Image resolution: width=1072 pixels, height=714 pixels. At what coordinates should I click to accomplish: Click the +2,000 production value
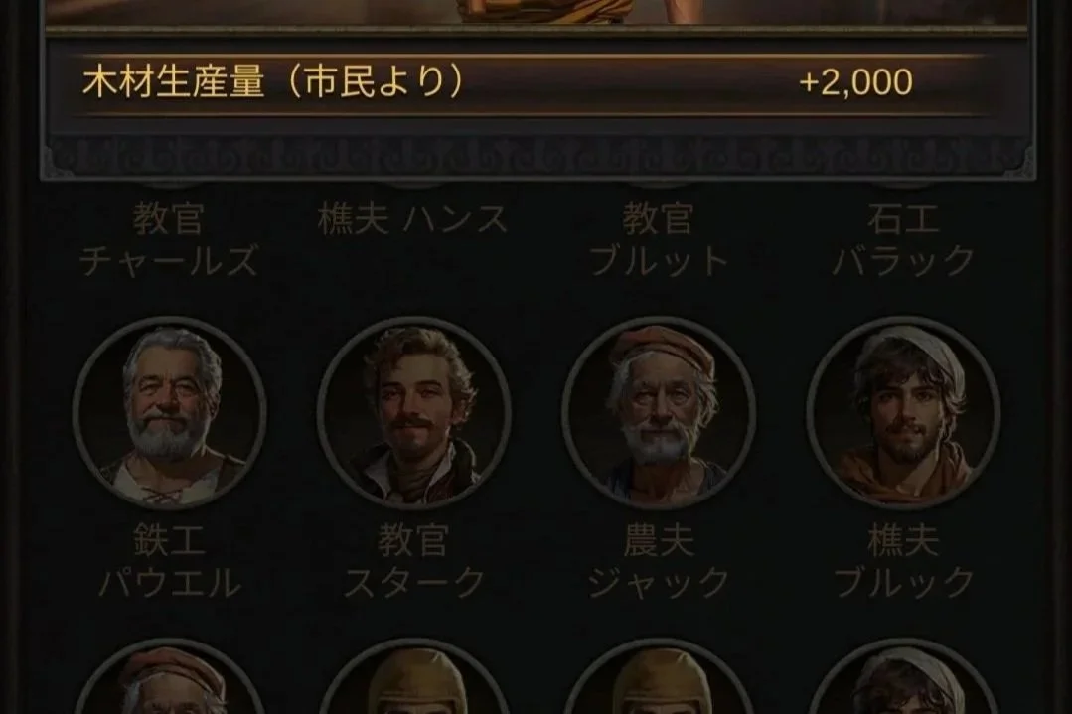click(855, 82)
